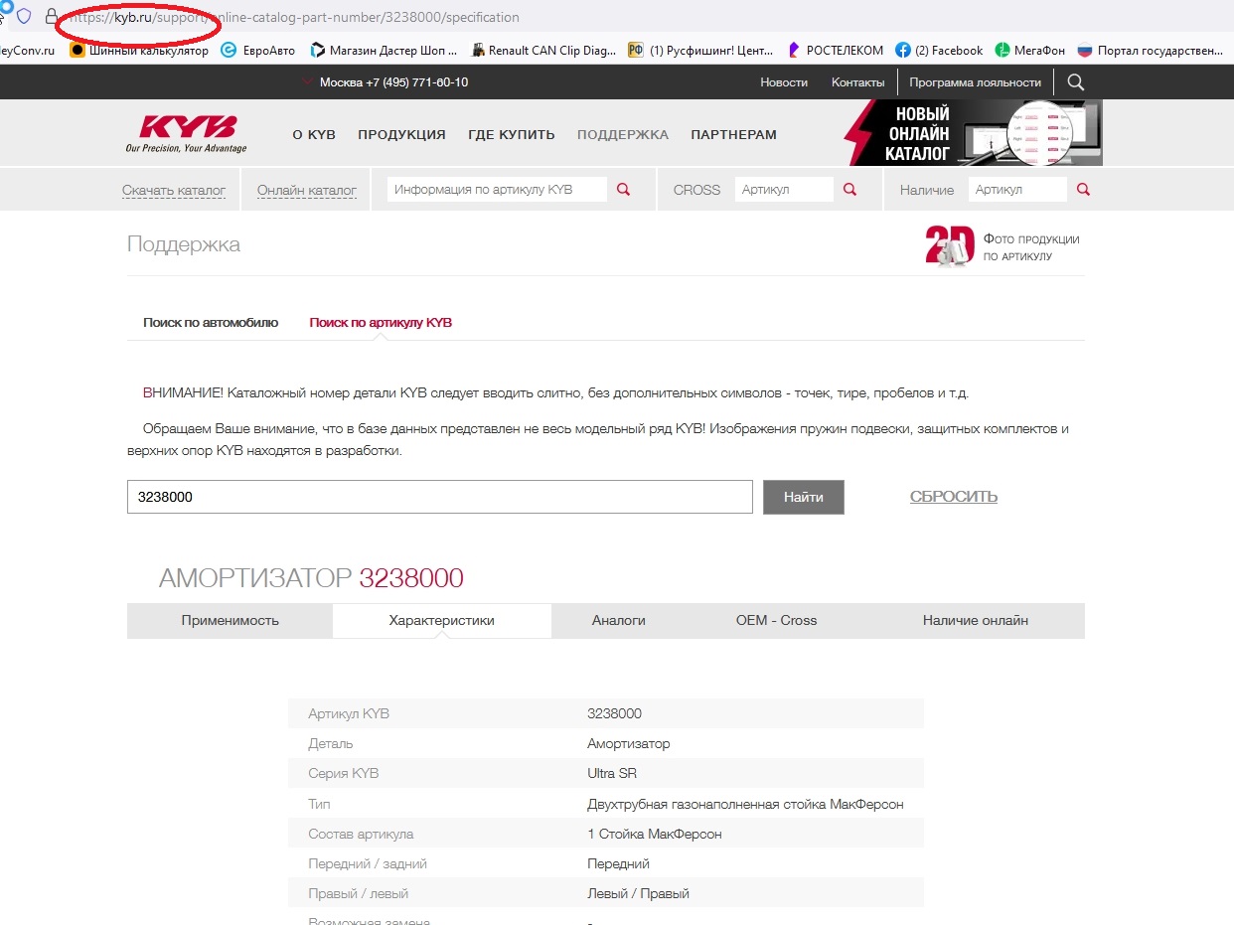Click the browser address bar URL

coord(293,17)
